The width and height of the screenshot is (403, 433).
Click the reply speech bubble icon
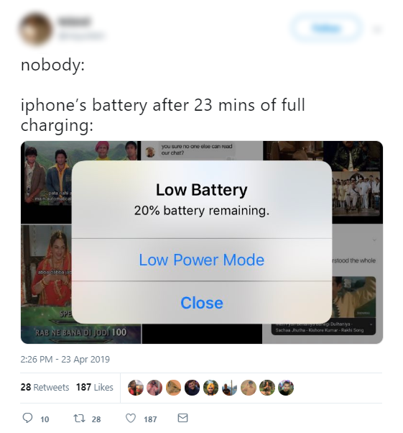[27, 418]
